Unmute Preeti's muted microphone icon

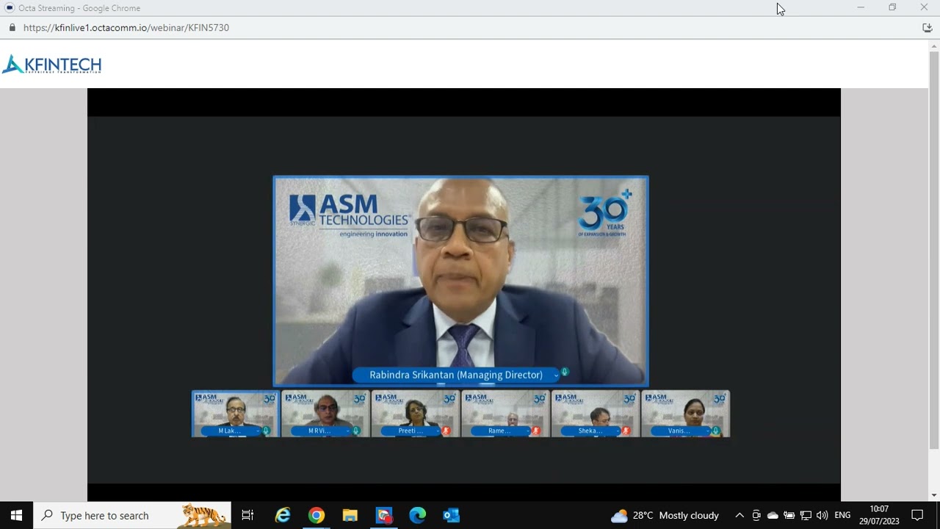tap(446, 431)
